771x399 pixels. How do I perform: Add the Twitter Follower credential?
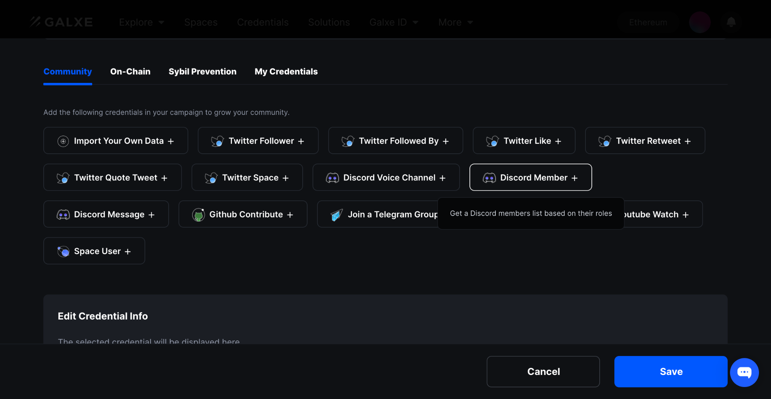click(258, 141)
